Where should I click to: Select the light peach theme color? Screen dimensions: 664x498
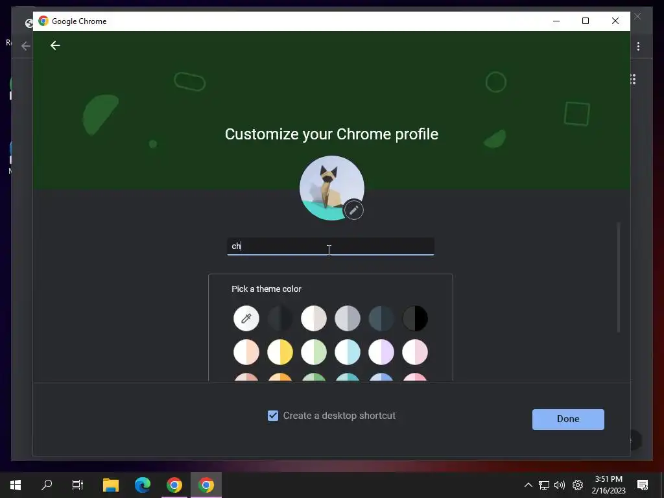246,352
